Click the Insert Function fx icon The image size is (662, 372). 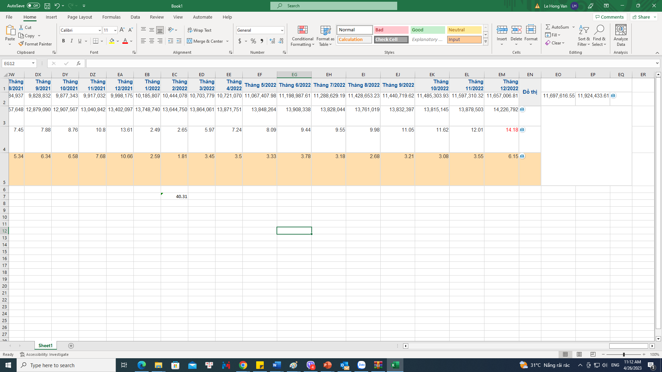tap(79, 63)
